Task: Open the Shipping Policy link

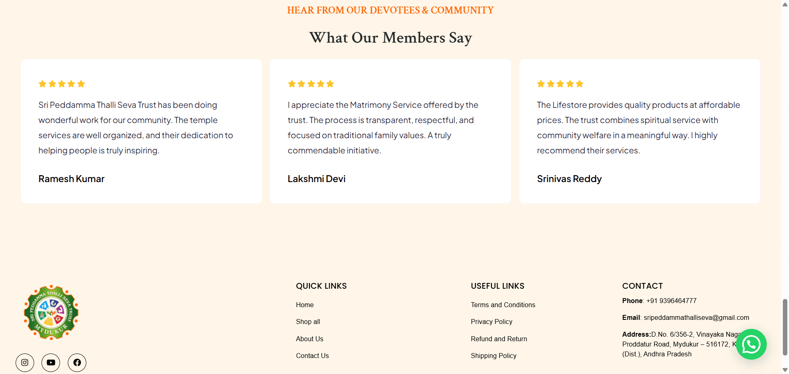Action: (494, 356)
